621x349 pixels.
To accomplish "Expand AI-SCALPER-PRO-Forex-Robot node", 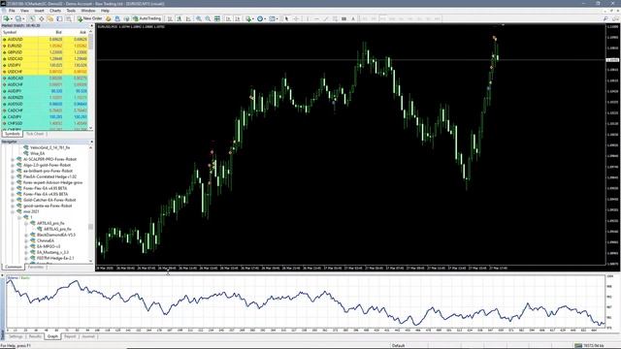I will coord(13,159).
